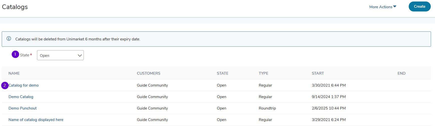
Task: Click start date 3/29/2021 6:24 PM
Action: point(329,120)
